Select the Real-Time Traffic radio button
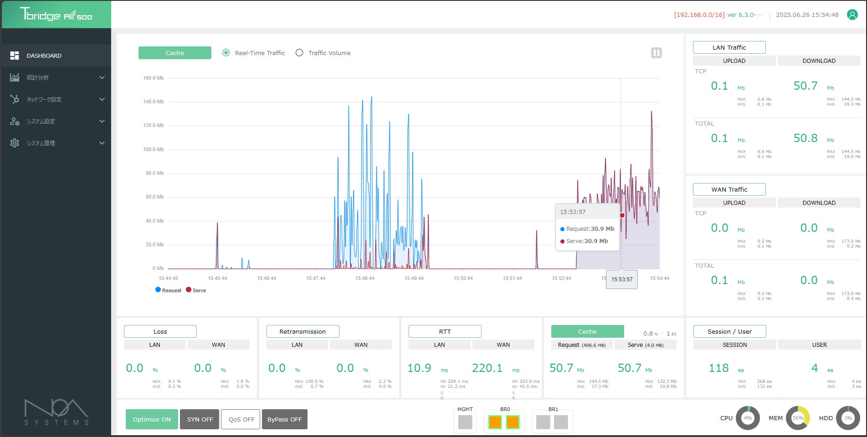This screenshot has height=437, width=867. (226, 53)
